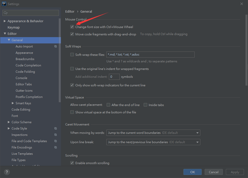Screen dimensions: 248x178
Task: Enable the Soft-wrap these files checkbox
Action: click(72, 55)
